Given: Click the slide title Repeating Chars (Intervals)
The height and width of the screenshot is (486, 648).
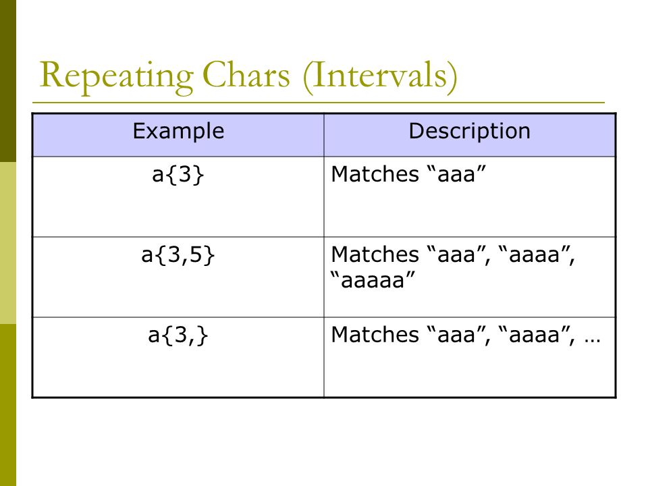Looking at the screenshot, I should (248, 76).
